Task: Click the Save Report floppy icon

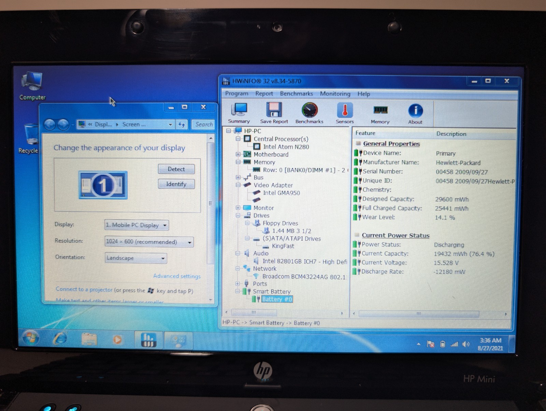Action: 274,113
